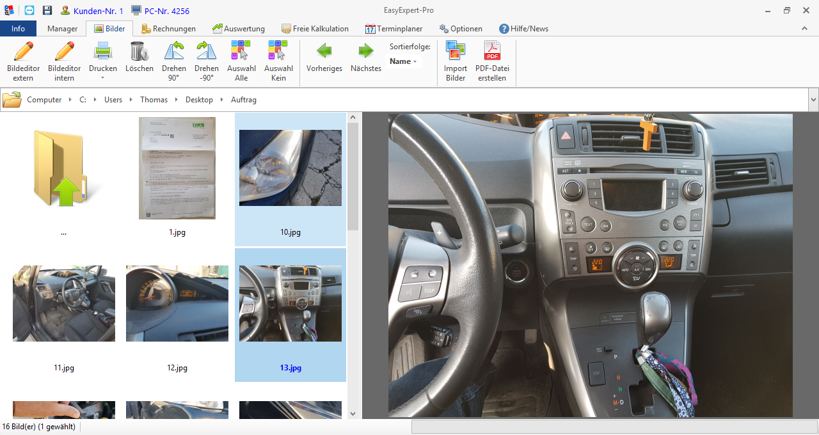Image resolution: width=819 pixels, height=435 pixels.
Task: Click the Drucken printer icon
Action: pos(103,51)
